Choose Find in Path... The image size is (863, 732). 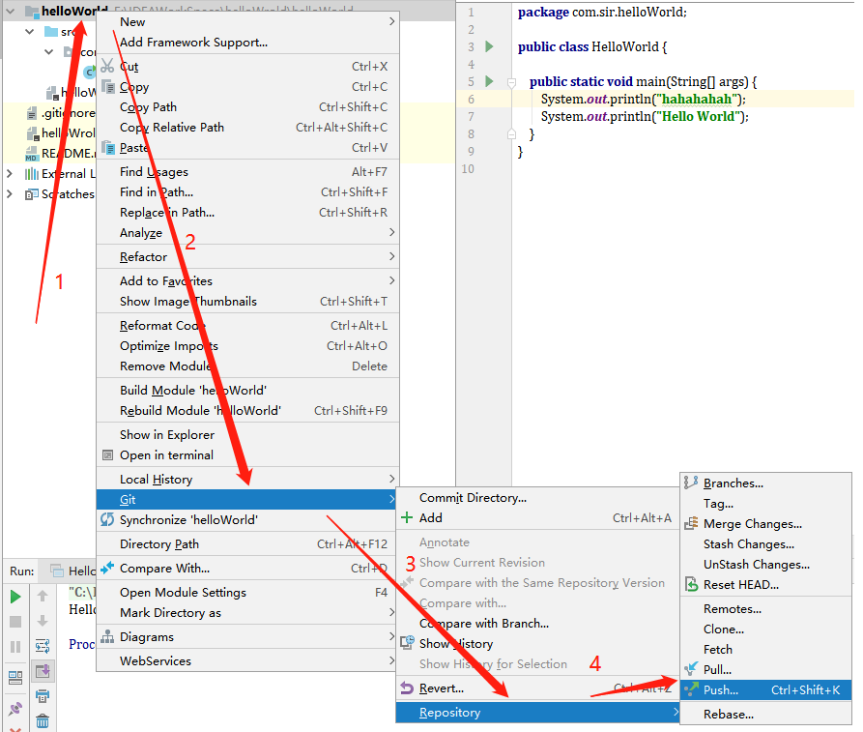pos(247,191)
